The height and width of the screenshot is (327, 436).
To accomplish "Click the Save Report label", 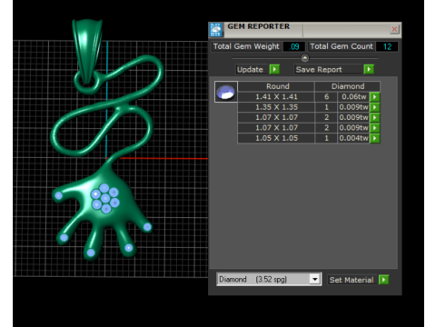I will (319, 70).
